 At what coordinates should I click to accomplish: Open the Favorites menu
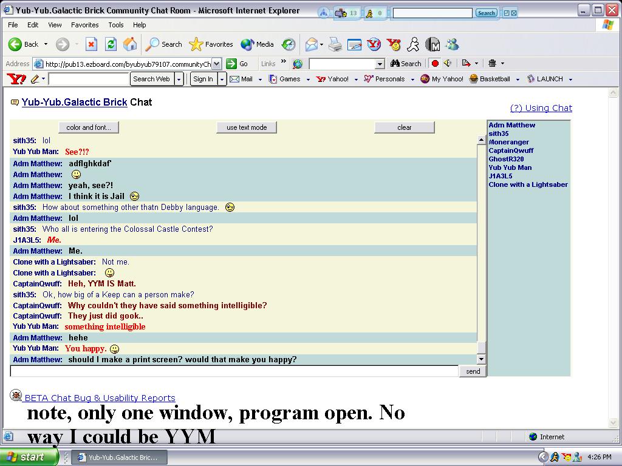85,25
